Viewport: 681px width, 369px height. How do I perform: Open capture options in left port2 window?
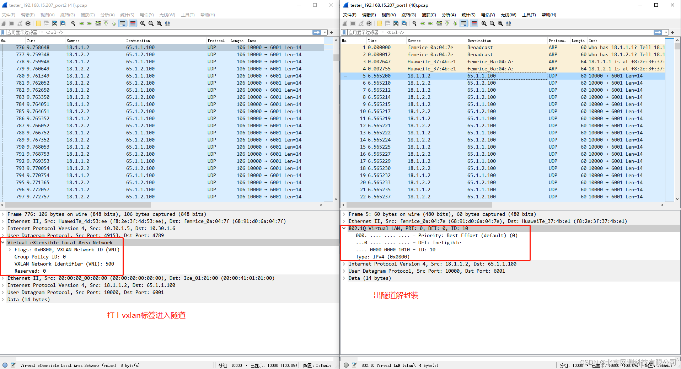click(28, 23)
